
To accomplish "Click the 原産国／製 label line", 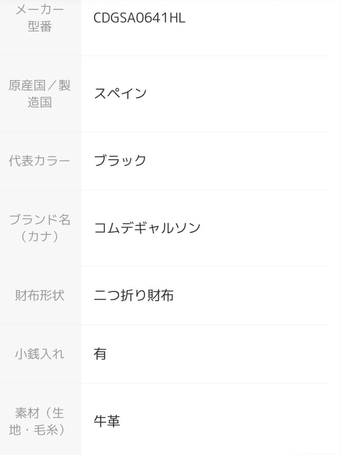I will 40,85.
